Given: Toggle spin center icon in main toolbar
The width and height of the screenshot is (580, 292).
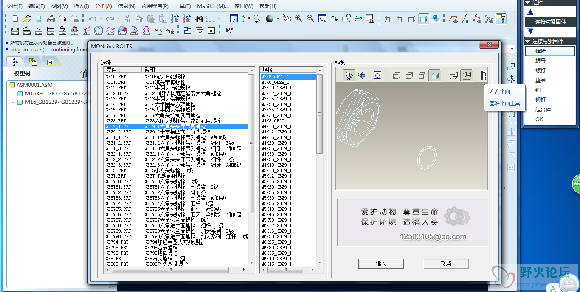Looking at the screenshot, I should click(x=245, y=19).
